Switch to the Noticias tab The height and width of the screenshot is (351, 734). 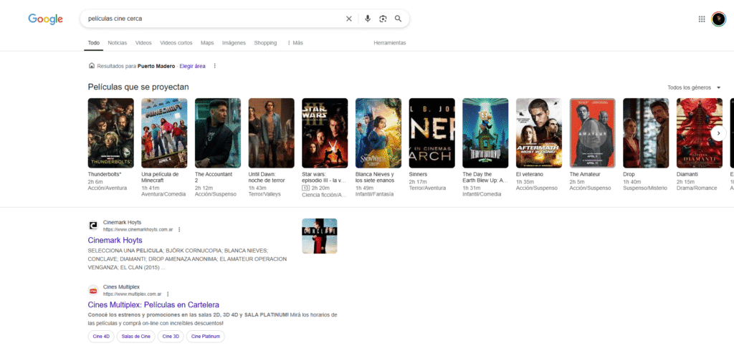117,43
